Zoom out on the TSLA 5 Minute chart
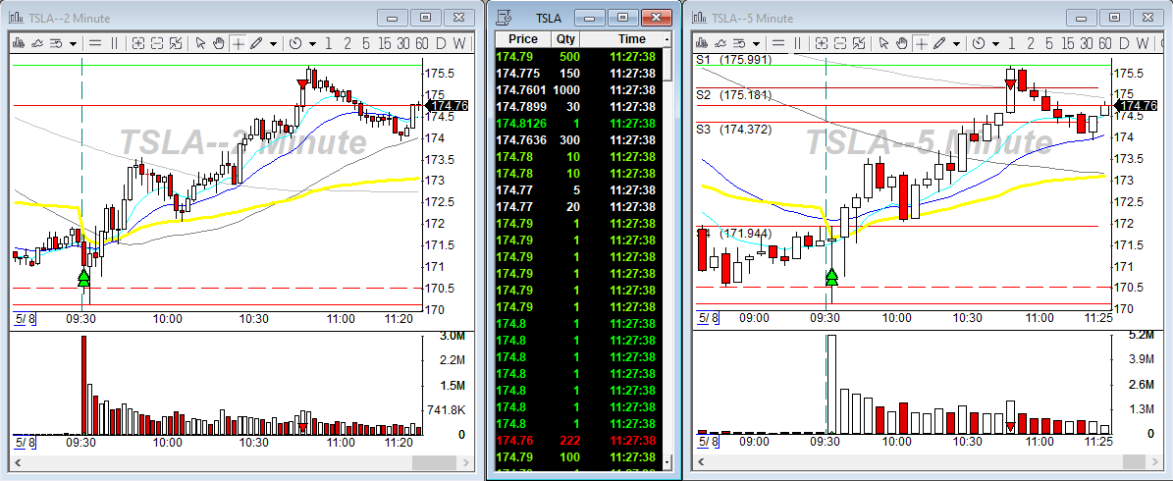The height and width of the screenshot is (481, 1173). tap(840, 43)
